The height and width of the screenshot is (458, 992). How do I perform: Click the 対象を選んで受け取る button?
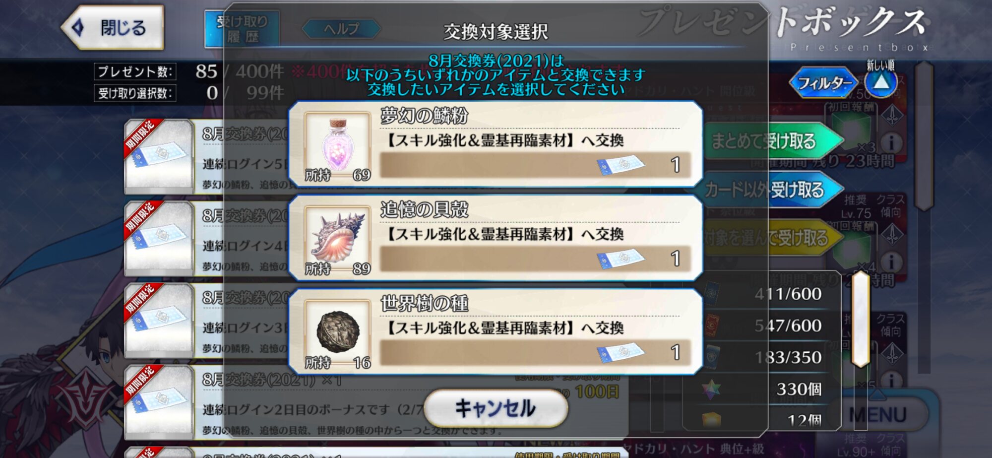pyautogui.click(x=773, y=238)
